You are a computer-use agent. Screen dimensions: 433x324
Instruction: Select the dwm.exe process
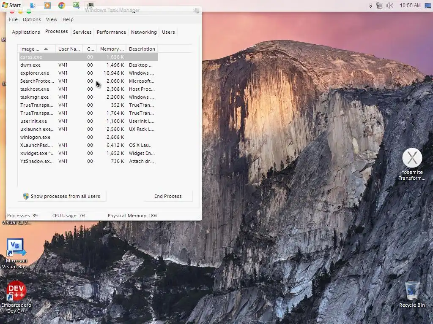pyautogui.click(x=88, y=65)
